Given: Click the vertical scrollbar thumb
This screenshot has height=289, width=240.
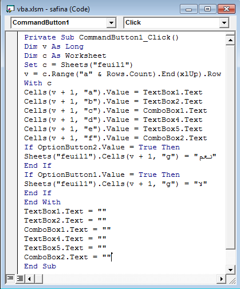Looking at the screenshot, I should click(230, 147).
